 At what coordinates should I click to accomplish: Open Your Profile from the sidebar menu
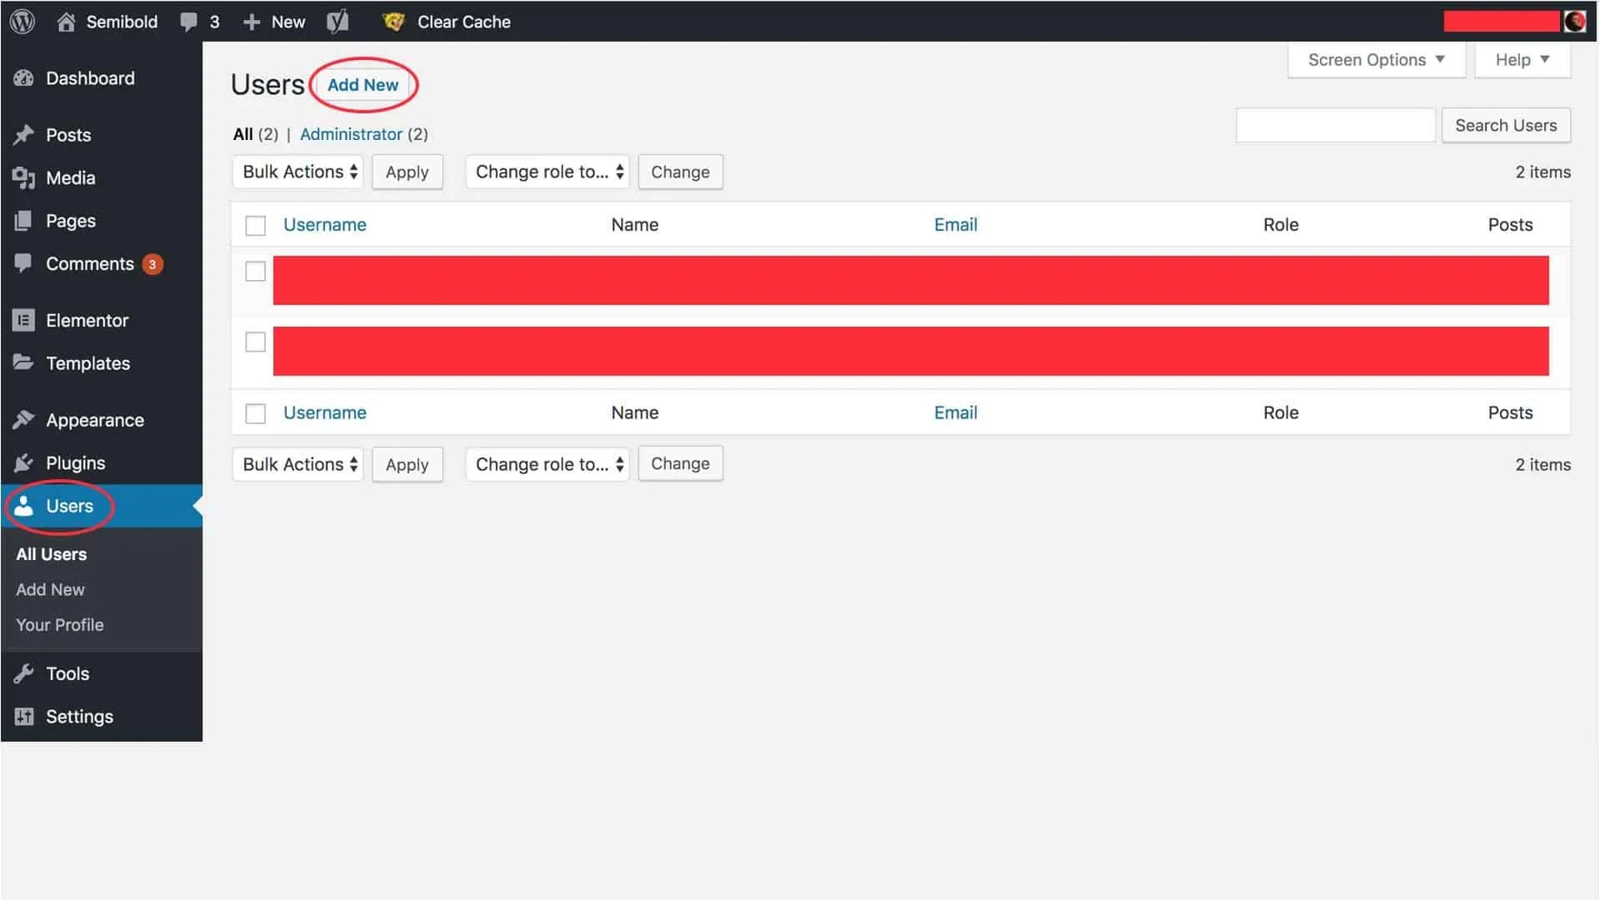(x=59, y=624)
